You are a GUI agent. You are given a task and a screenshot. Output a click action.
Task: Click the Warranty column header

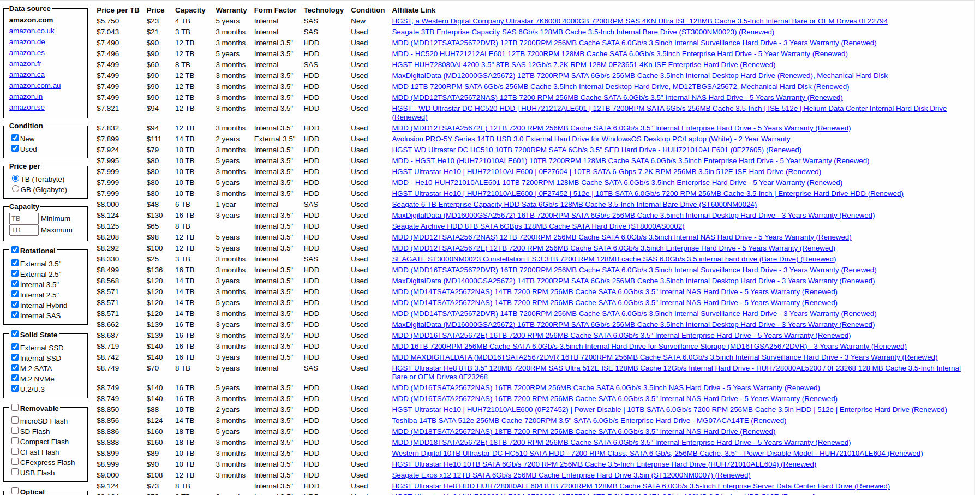pyautogui.click(x=231, y=10)
